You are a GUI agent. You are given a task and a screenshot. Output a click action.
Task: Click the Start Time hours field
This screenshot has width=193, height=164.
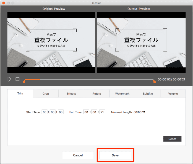pyautogui.click(x=44, y=112)
